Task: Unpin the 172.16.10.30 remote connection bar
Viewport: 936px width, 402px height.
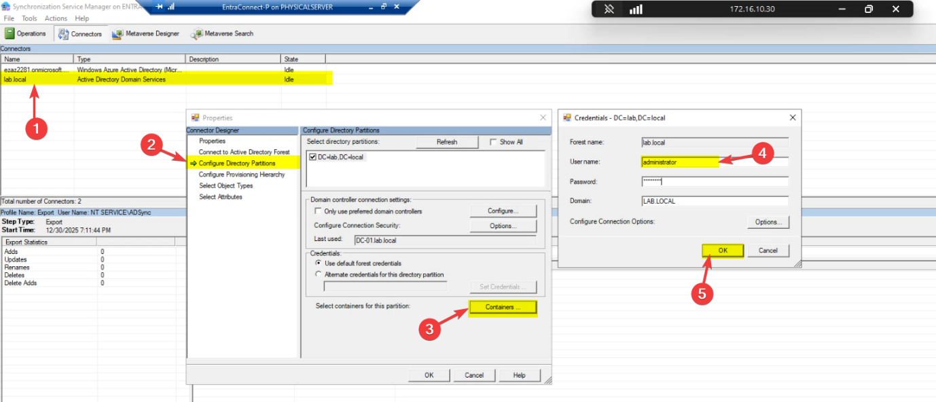Action: click(609, 10)
